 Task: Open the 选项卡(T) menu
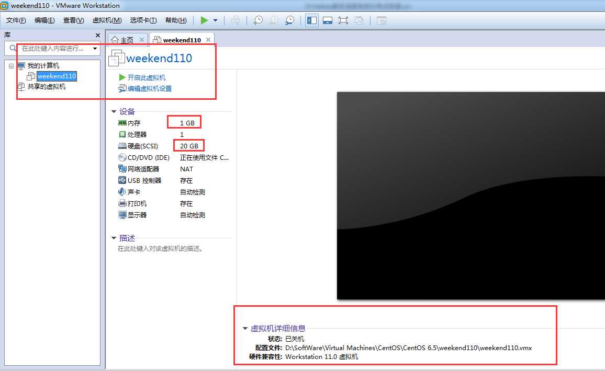[143, 20]
